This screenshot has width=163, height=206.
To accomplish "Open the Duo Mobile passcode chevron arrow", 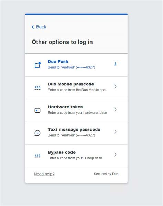I will pyautogui.click(x=115, y=87).
